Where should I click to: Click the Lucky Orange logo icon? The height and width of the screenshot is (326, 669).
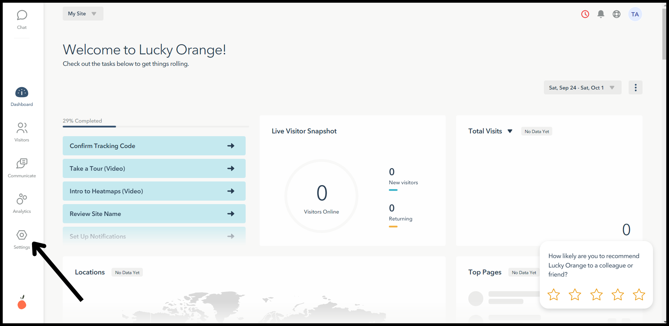(22, 303)
